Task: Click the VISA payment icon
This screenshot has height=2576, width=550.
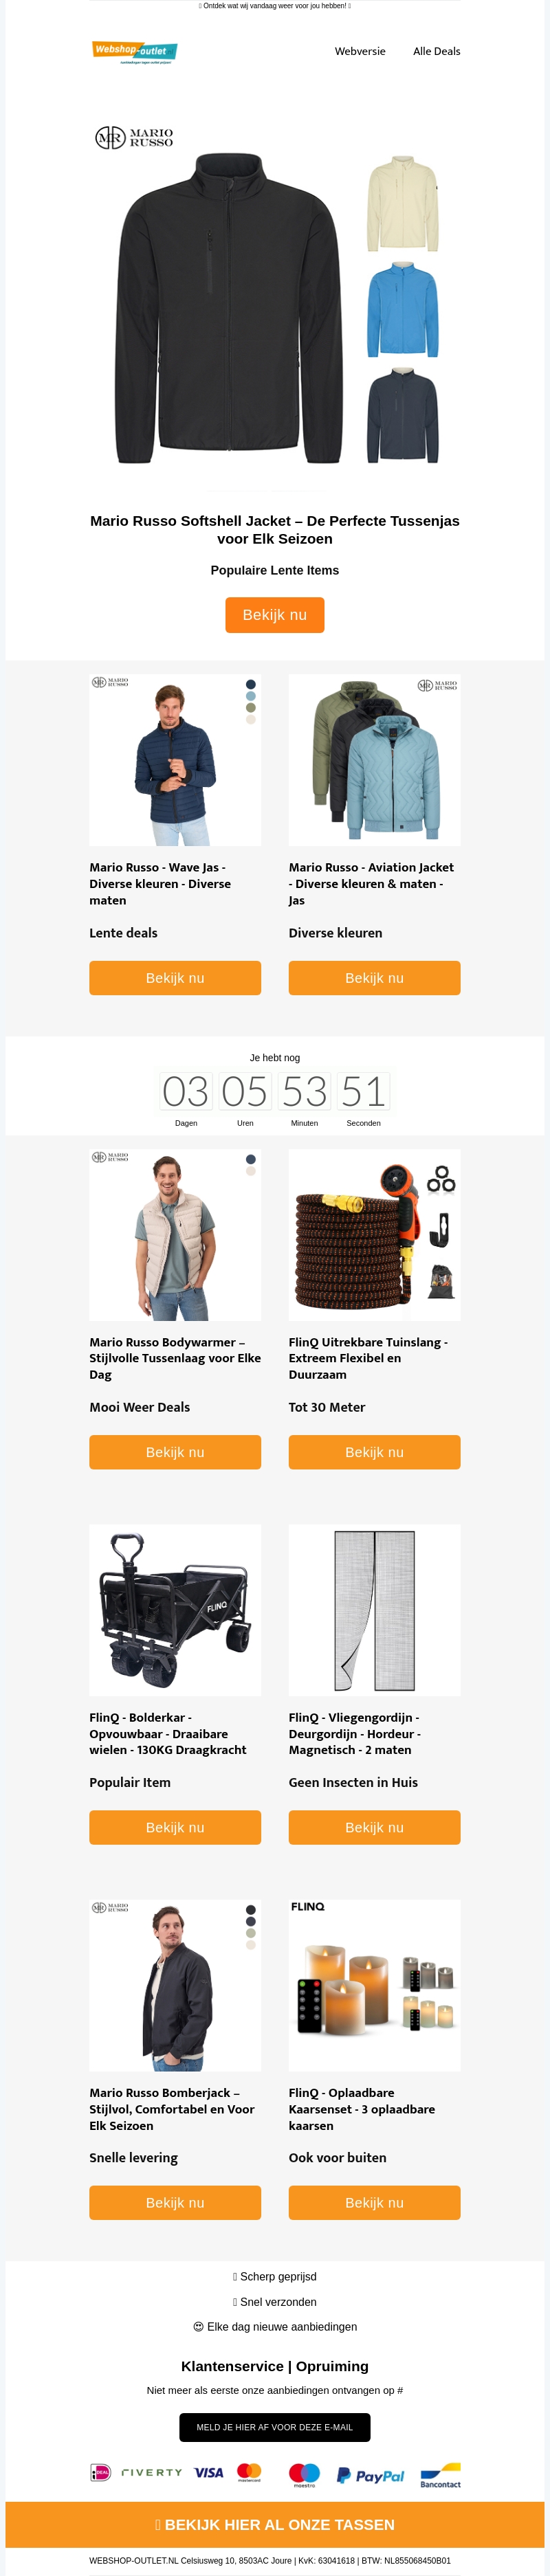Action: [209, 2472]
